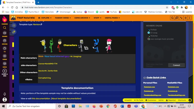Close the yellow bottom toolbar
Screen dimensions: 194x109
point(190,100)
